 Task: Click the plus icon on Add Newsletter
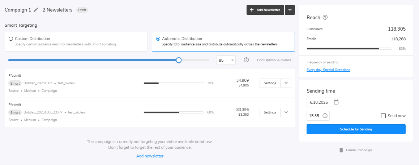click(252, 10)
